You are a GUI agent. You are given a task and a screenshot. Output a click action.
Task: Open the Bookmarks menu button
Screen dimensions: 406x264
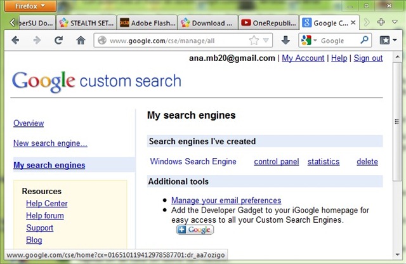click(388, 40)
